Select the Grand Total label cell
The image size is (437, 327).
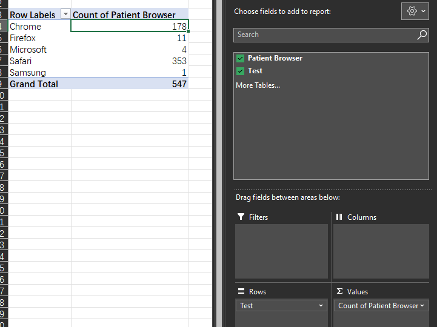click(39, 84)
